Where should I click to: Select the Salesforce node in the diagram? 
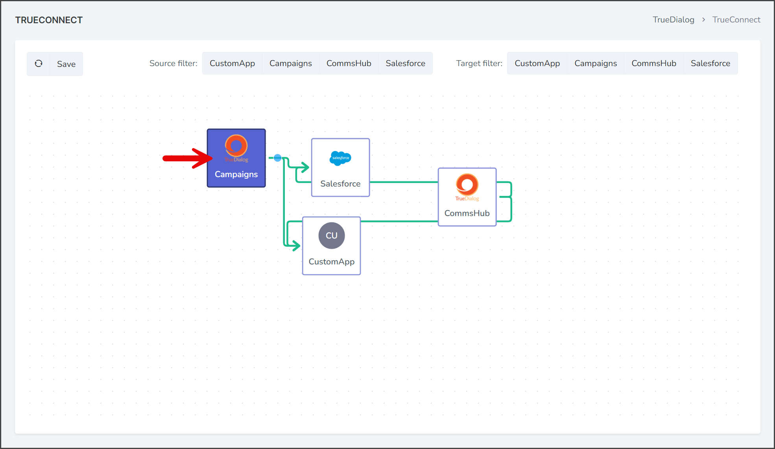341,167
